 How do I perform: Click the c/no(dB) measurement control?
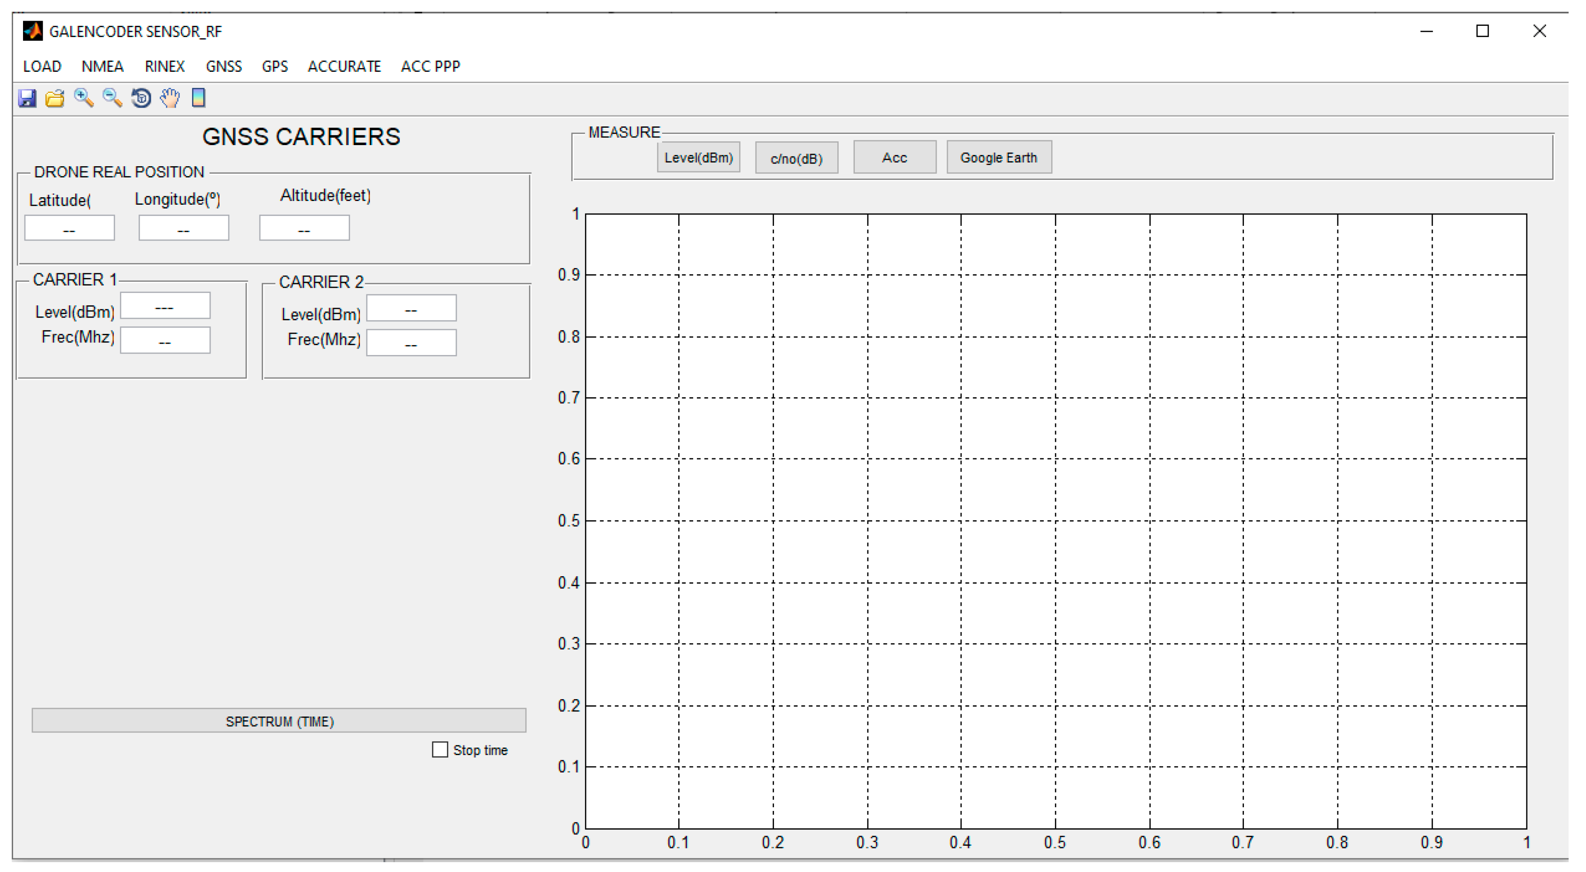(796, 157)
